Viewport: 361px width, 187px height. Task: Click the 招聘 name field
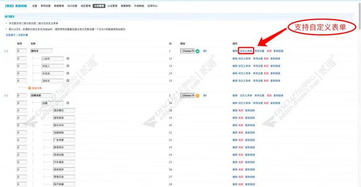(x=53, y=103)
